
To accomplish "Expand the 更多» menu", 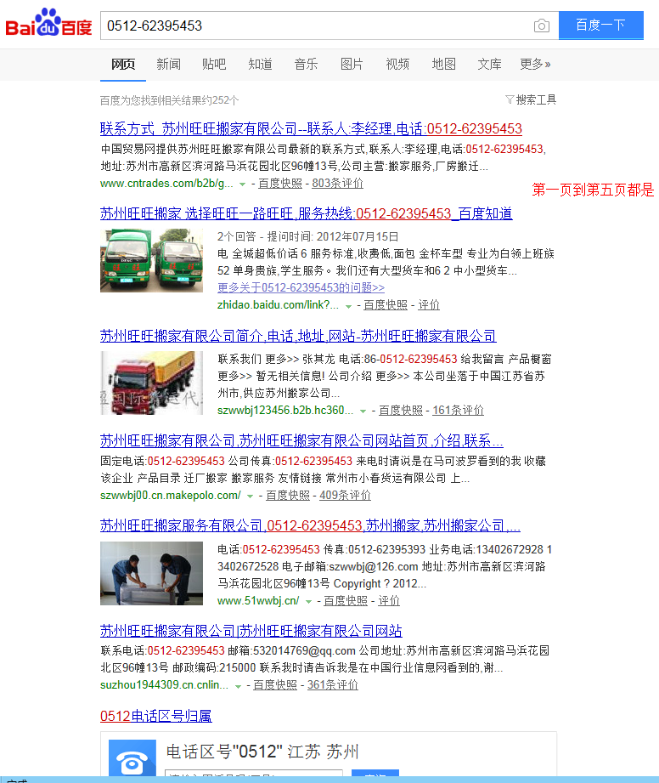I will (535, 64).
